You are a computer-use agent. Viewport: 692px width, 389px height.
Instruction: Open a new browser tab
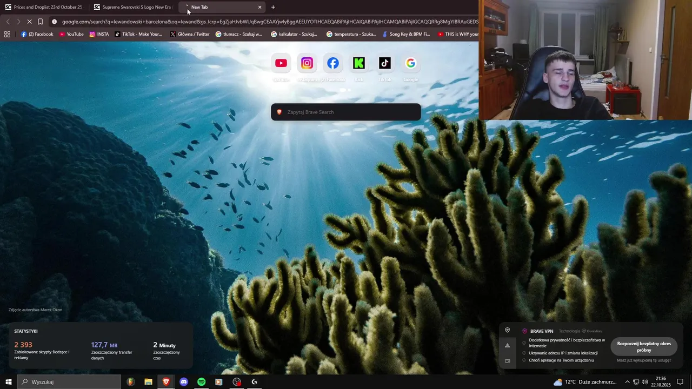click(x=273, y=7)
